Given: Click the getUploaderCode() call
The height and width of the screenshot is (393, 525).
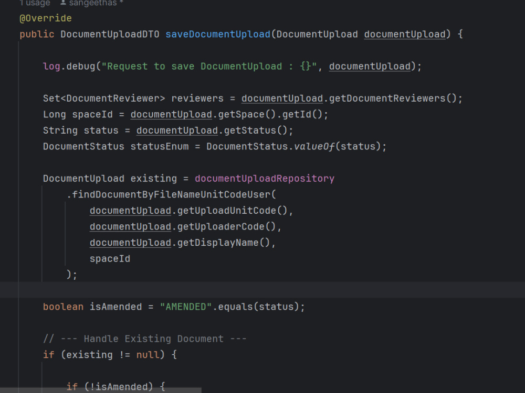Looking at the screenshot, I should [x=227, y=226].
